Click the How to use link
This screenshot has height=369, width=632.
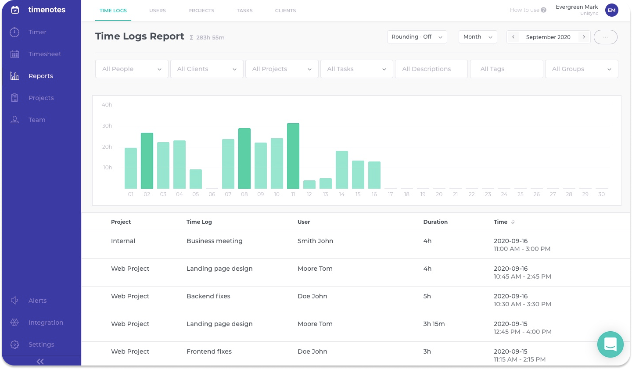524,10
